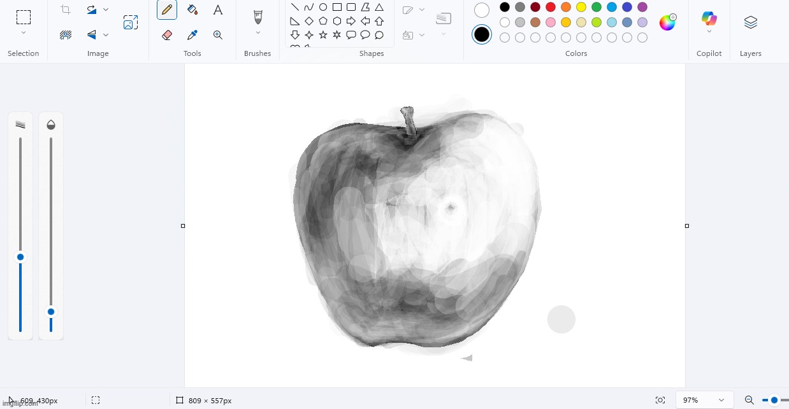Click the fit-to-screen button in the status bar
The height and width of the screenshot is (409, 789).
660,399
